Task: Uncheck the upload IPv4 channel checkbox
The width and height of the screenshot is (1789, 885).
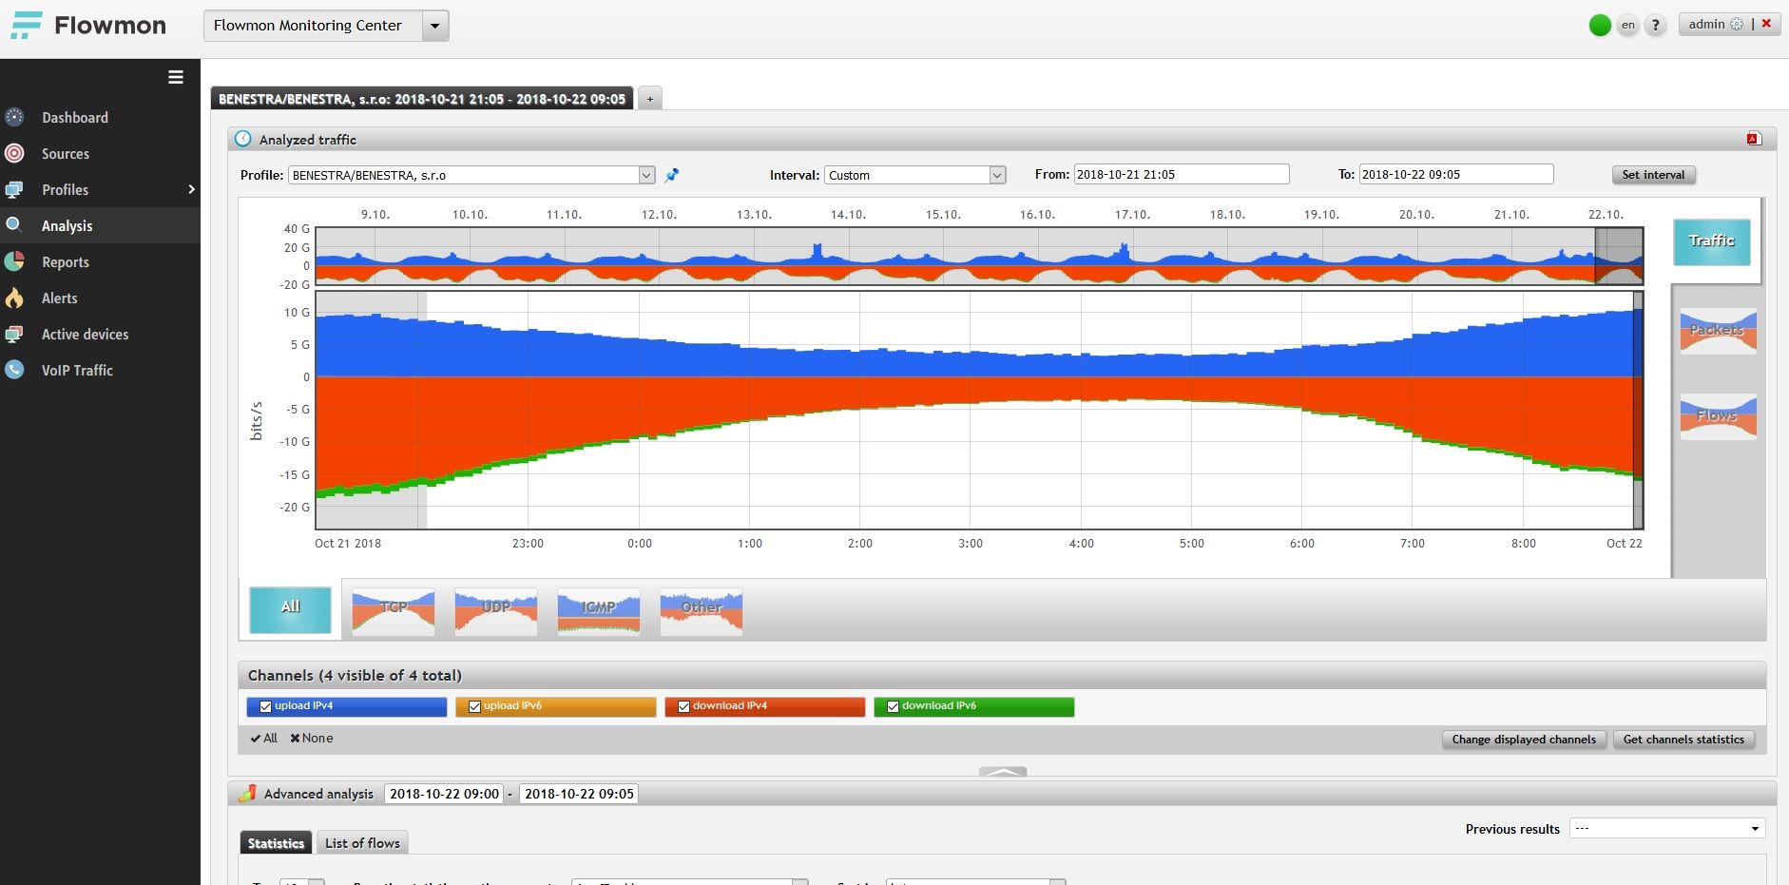Action: pos(265,706)
